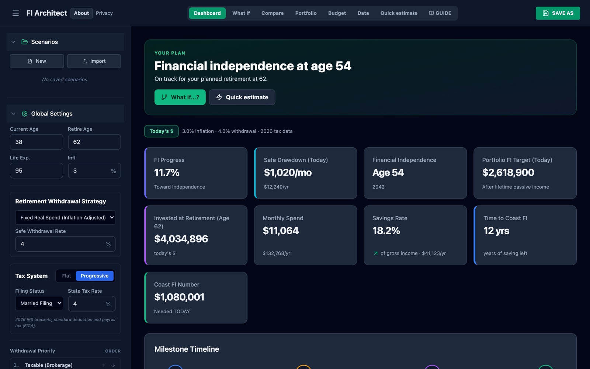Viewport: 590px width, 369px height.
Task: Click the Savings Rate up-right arrow icon
Action: tap(375, 254)
